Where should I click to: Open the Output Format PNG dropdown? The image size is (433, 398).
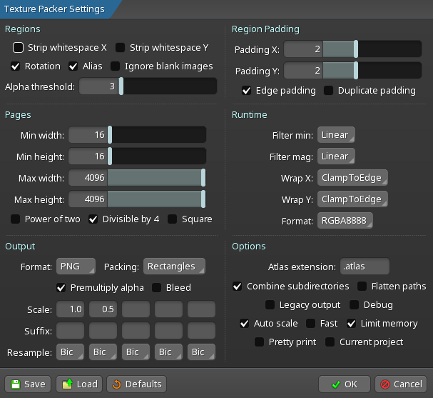pos(76,267)
